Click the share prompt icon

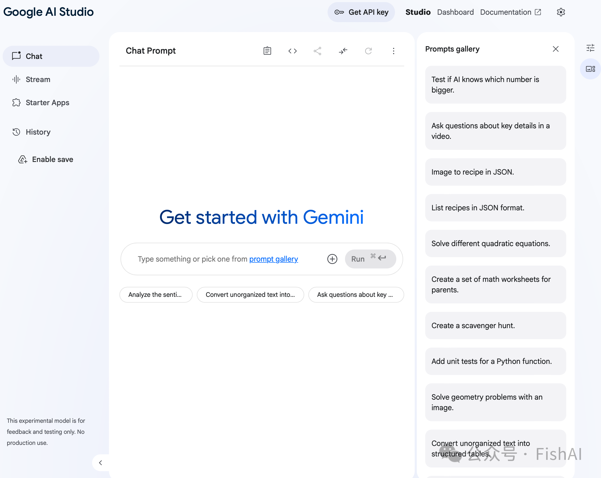tap(317, 51)
